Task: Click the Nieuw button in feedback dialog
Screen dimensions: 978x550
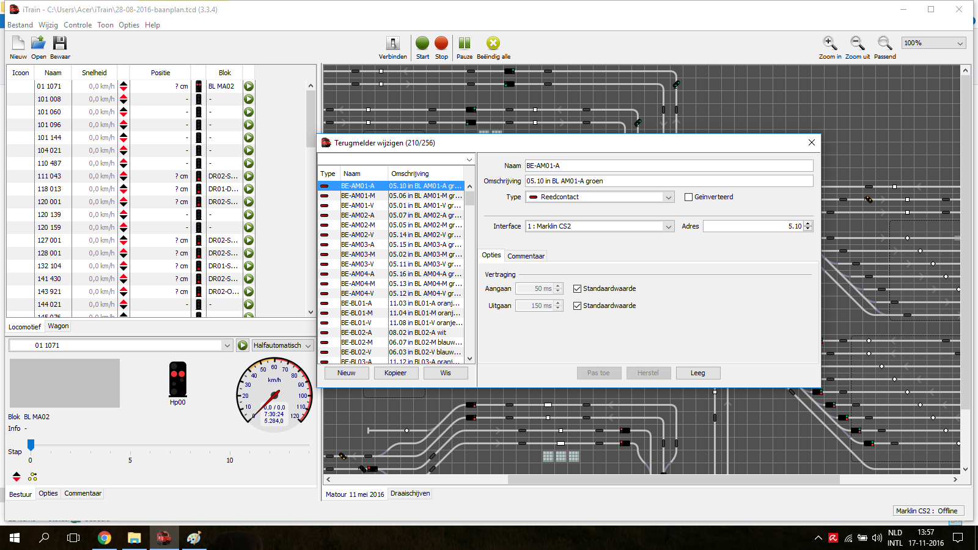Action: (346, 373)
